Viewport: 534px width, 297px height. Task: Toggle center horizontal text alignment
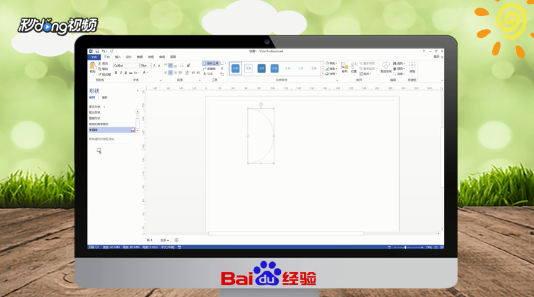click(x=171, y=73)
